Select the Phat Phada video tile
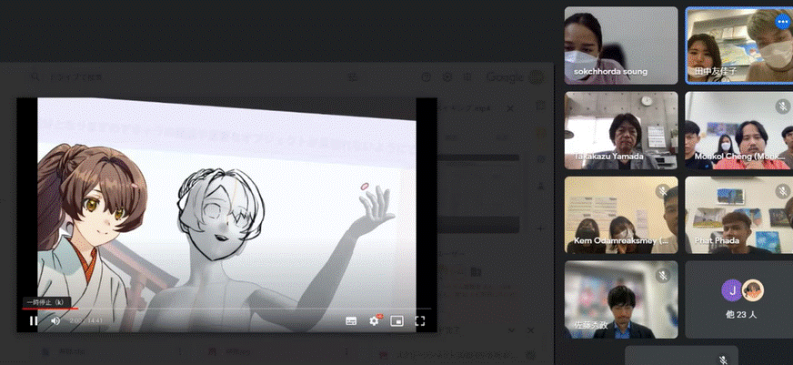The height and width of the screenshot is (365, 793). click(738, 215)
